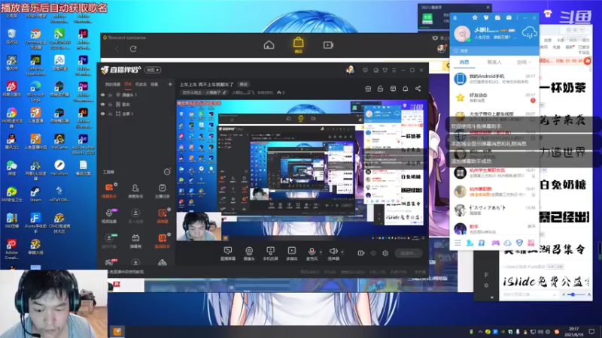The width and height of the screenshot is (602, 338).
Task: Click the WeGame refresh arrow
Action: coord(133,49)
